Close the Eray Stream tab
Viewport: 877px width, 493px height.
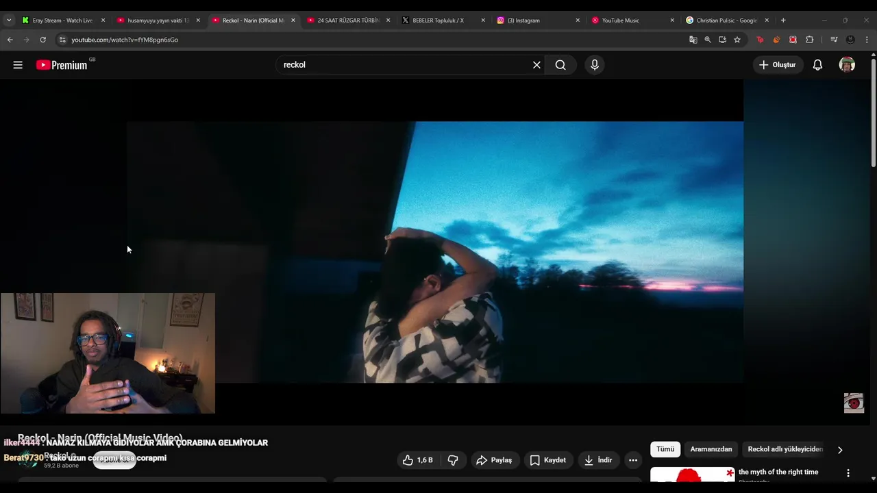[103, 21]
